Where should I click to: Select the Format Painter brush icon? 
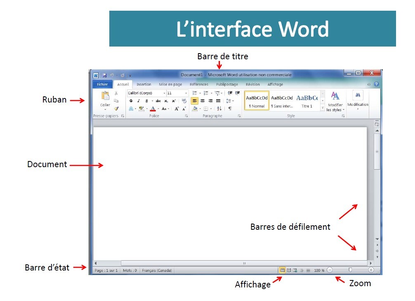click(116, 108)
